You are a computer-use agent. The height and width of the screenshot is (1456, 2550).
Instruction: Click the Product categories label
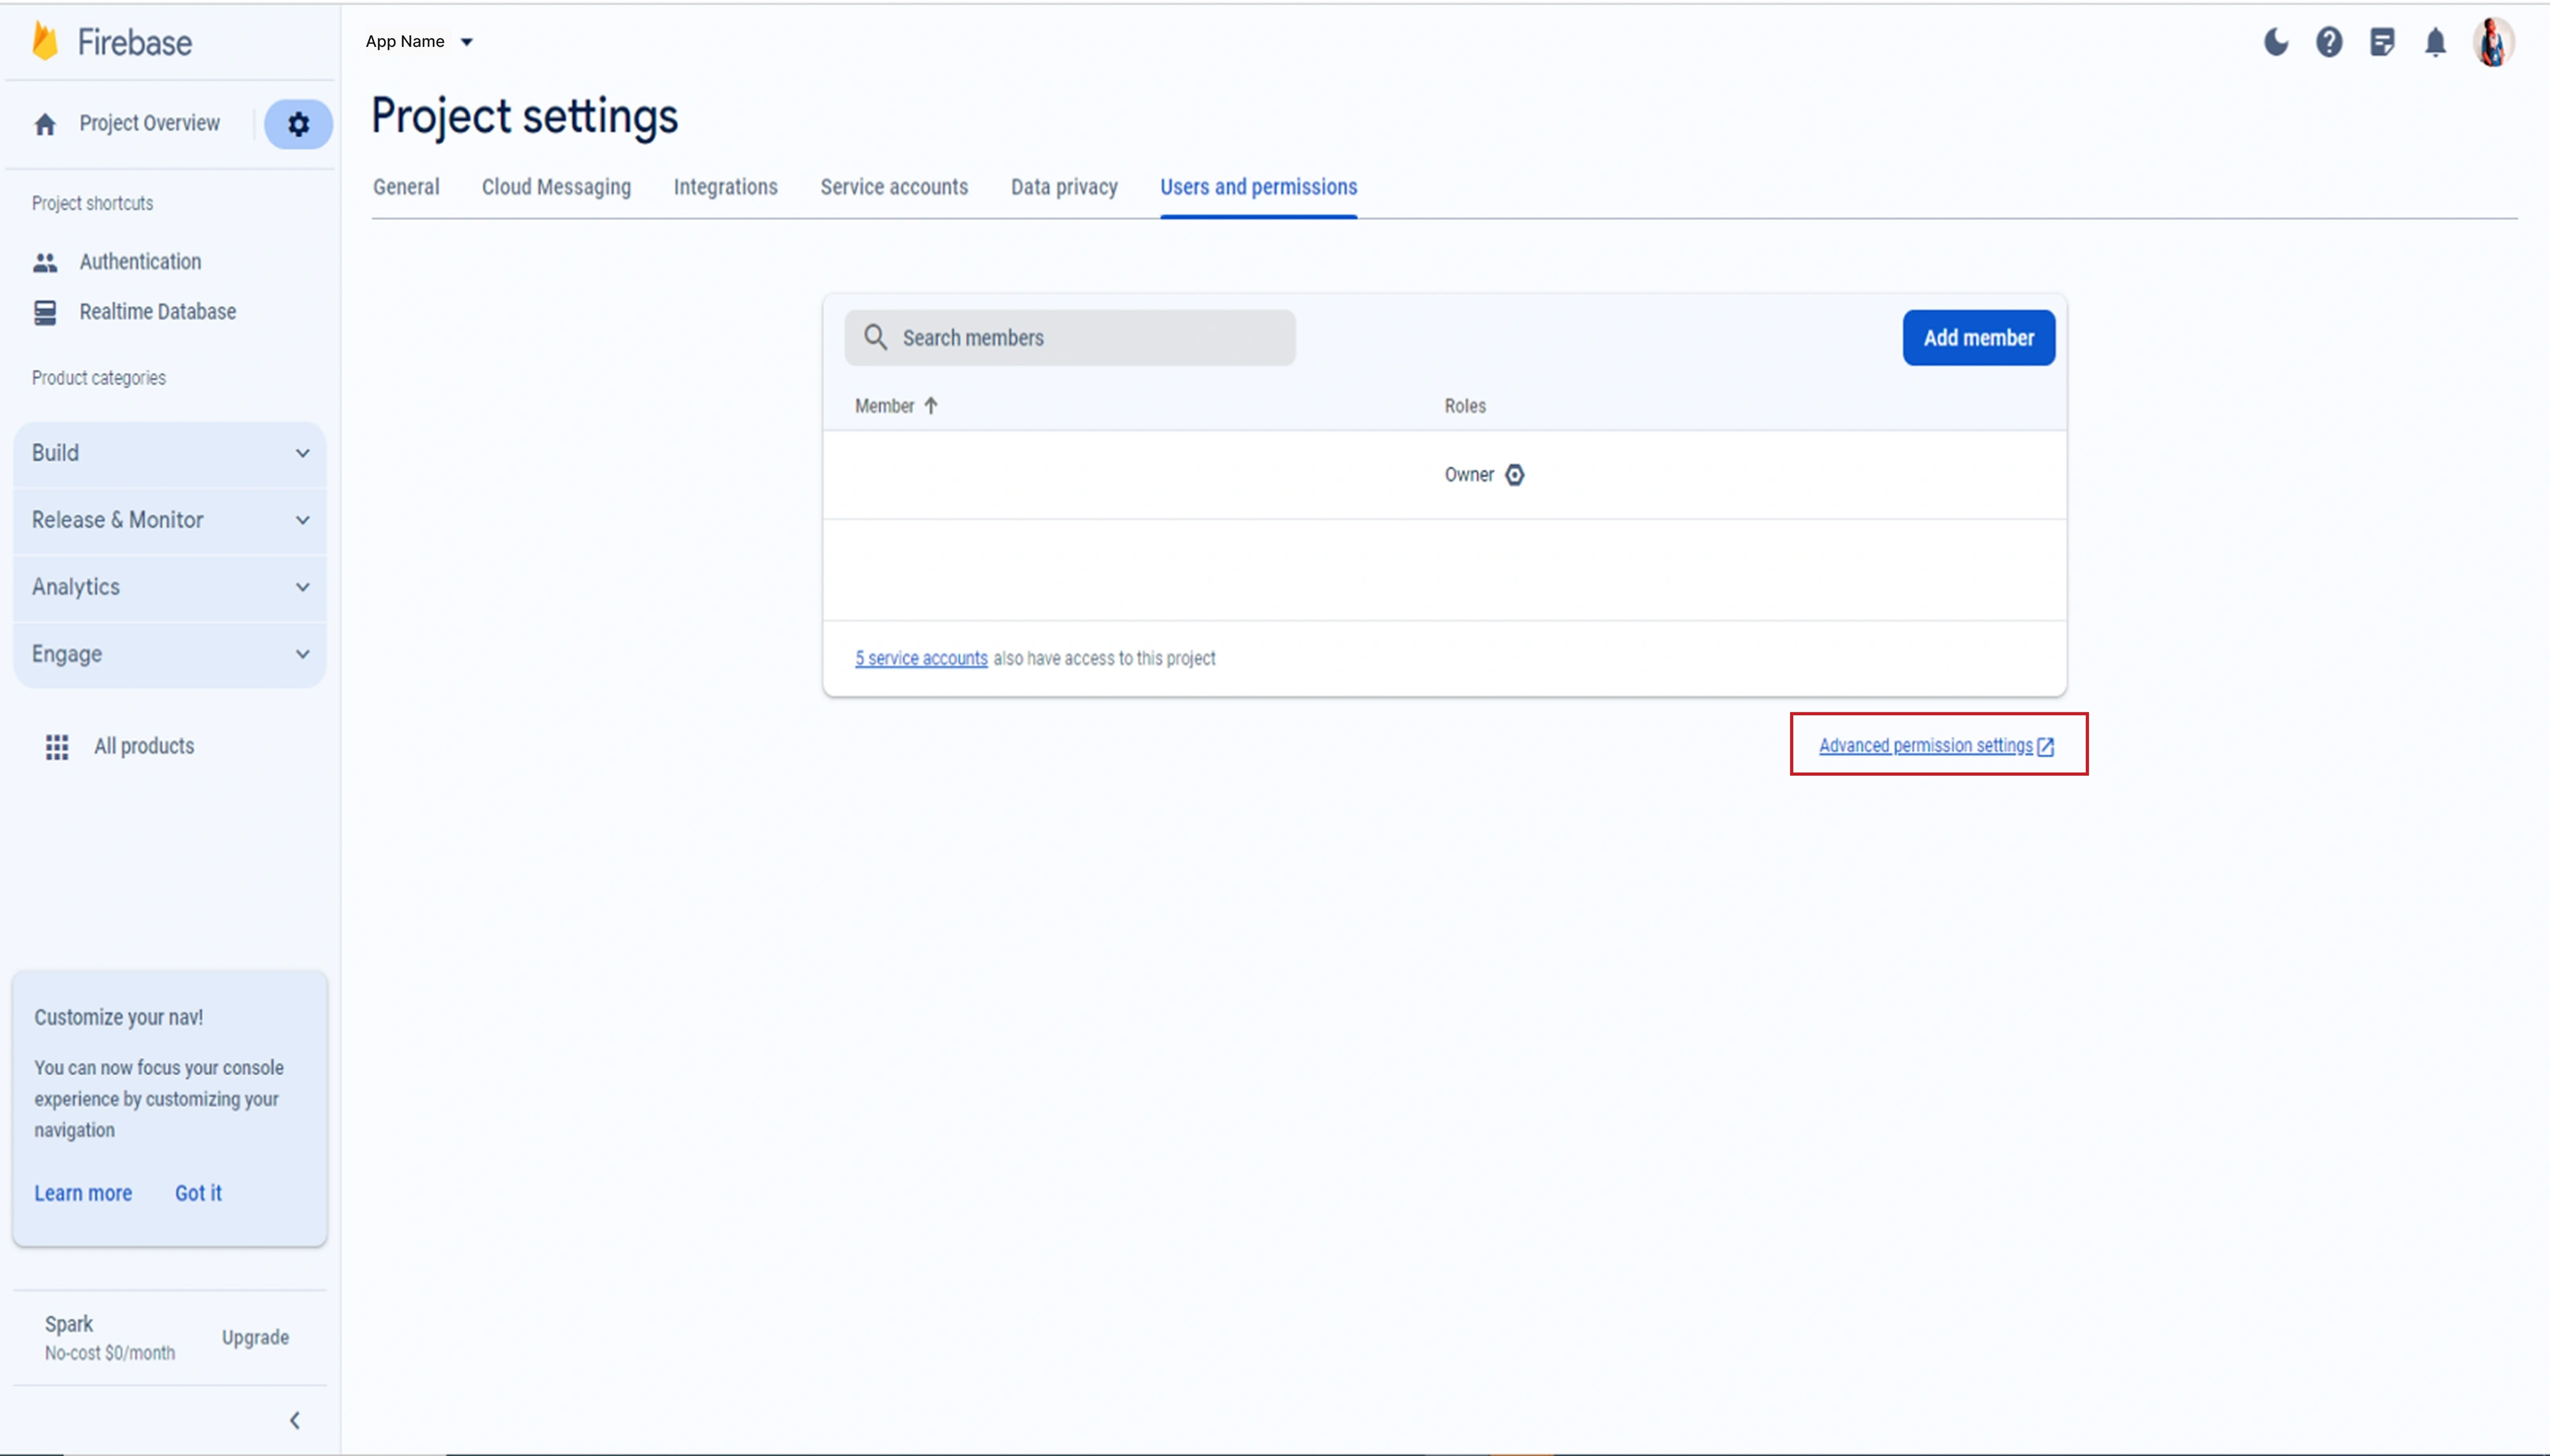pyautogui.click(x=98, y=378)
